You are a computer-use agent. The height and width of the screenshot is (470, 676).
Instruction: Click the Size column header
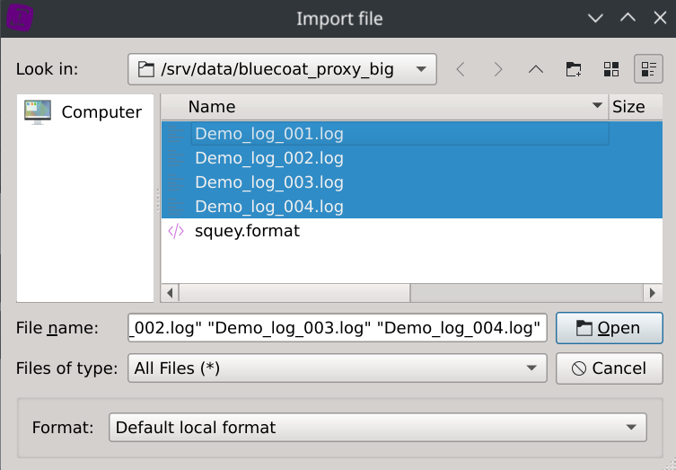pyautogui.click(x=628, y=106)
